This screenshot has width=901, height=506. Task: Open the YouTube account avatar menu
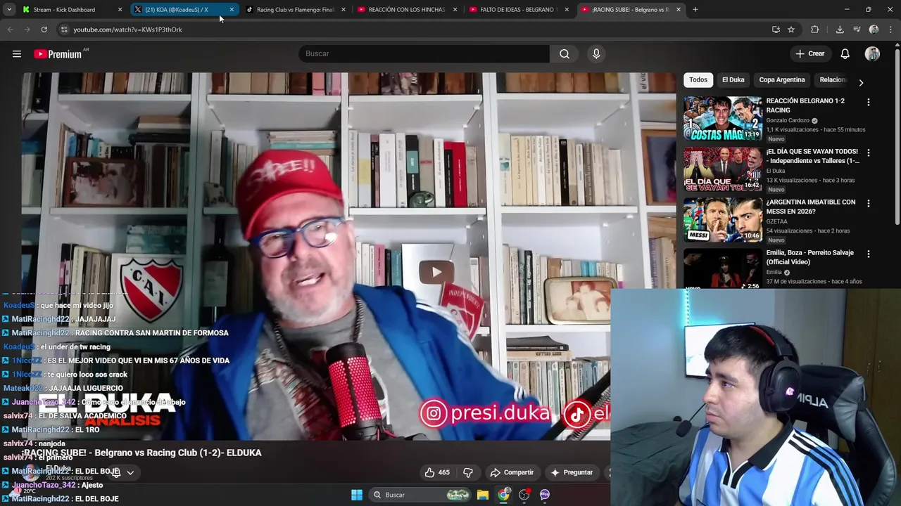(872, 53)
